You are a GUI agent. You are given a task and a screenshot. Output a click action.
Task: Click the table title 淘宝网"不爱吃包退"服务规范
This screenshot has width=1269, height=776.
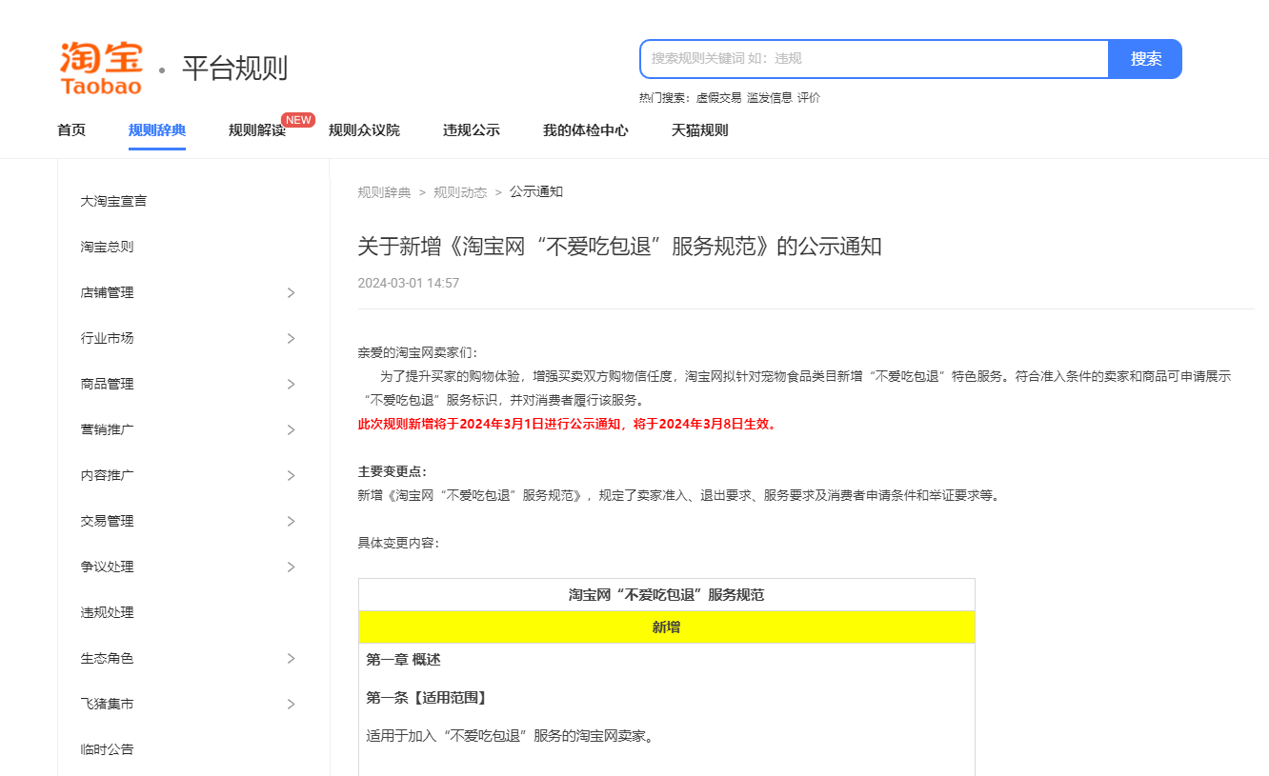click(667, 595)
